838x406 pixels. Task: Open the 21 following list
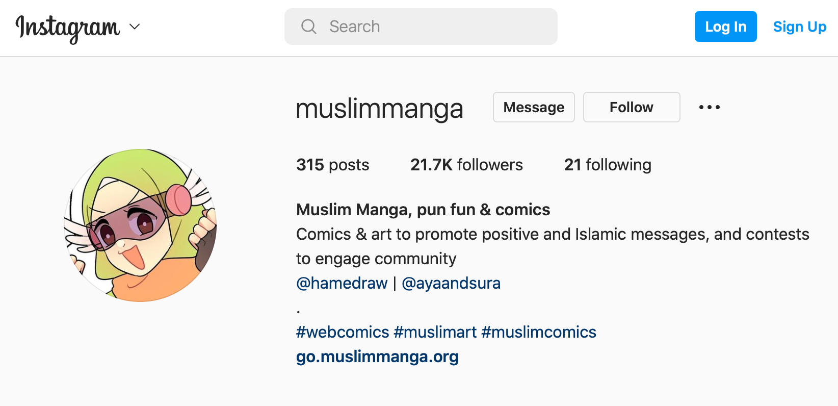coord(608,165)
